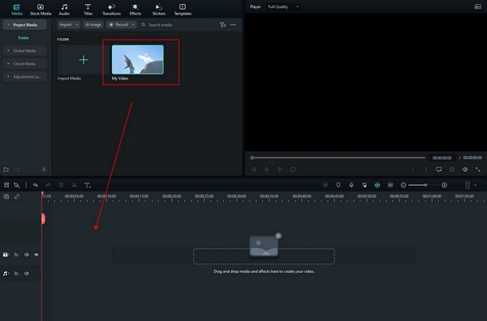
Task: Open the audio voiceover icon
Action: [351, 185]
